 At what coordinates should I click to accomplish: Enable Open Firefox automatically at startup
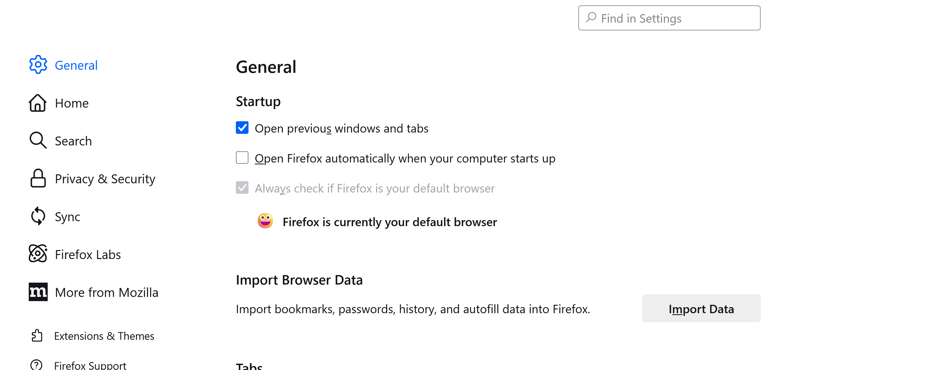pos(242,158)
